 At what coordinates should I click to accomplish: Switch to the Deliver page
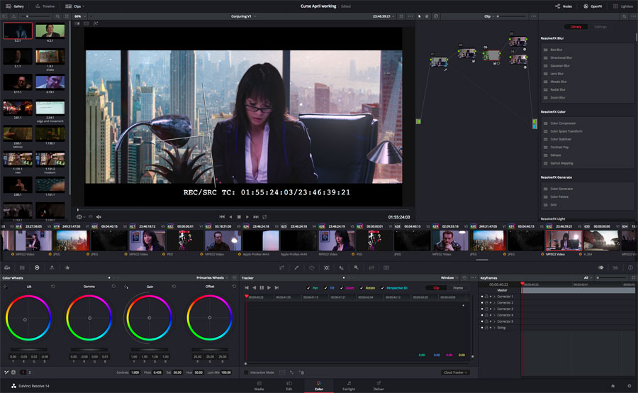coord(379,386)
